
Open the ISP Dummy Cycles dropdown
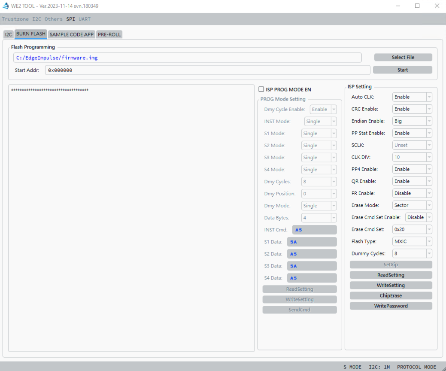(x=412, y=253)
